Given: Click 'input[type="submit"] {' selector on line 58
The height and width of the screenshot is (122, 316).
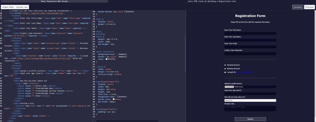Looking at the screenshot, I should pos(108,82).
